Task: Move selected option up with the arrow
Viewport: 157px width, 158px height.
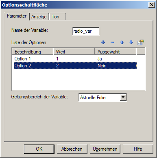Action: pos(122,42)
